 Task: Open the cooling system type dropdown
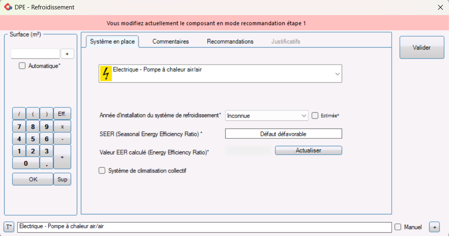[x=337, y=74]
